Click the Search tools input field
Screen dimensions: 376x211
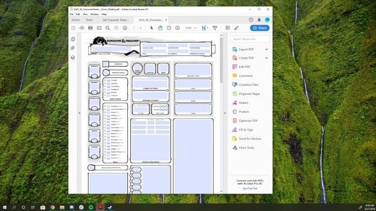pyautogui.click(x=250, y=39)
